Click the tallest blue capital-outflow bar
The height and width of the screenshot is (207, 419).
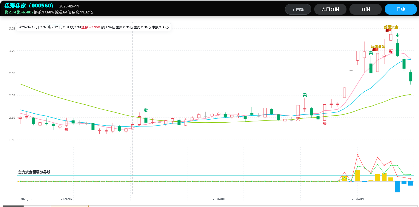(x=397, y=187)
